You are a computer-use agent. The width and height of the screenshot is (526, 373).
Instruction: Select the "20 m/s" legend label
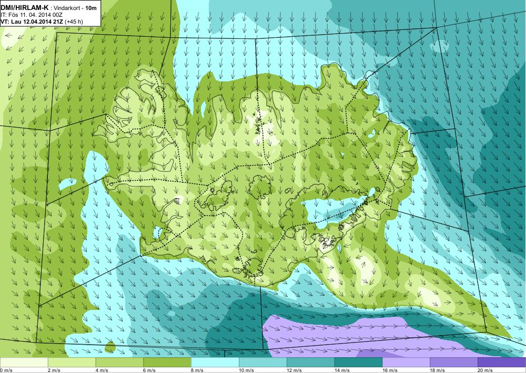pos(485,370)
